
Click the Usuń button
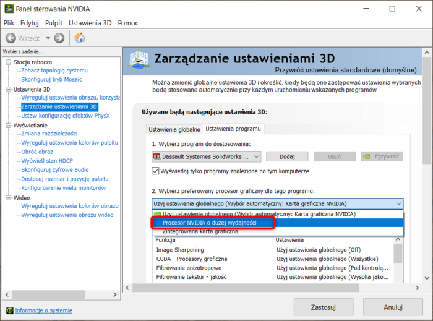(335, 156)
